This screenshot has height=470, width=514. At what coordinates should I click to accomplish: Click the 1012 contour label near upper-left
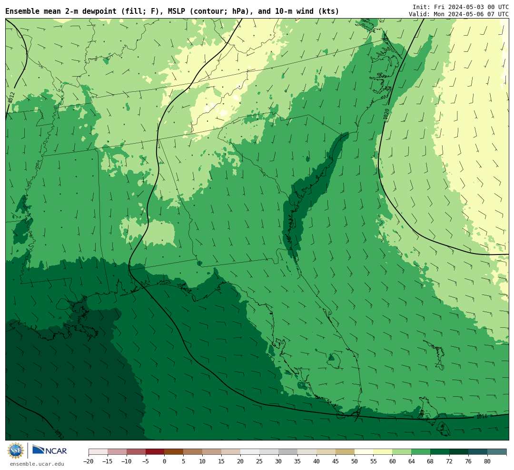(11, 98)
